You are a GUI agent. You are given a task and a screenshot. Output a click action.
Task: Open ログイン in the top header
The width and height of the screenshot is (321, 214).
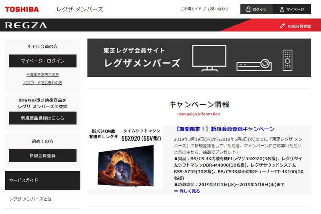tap(256, 9)
